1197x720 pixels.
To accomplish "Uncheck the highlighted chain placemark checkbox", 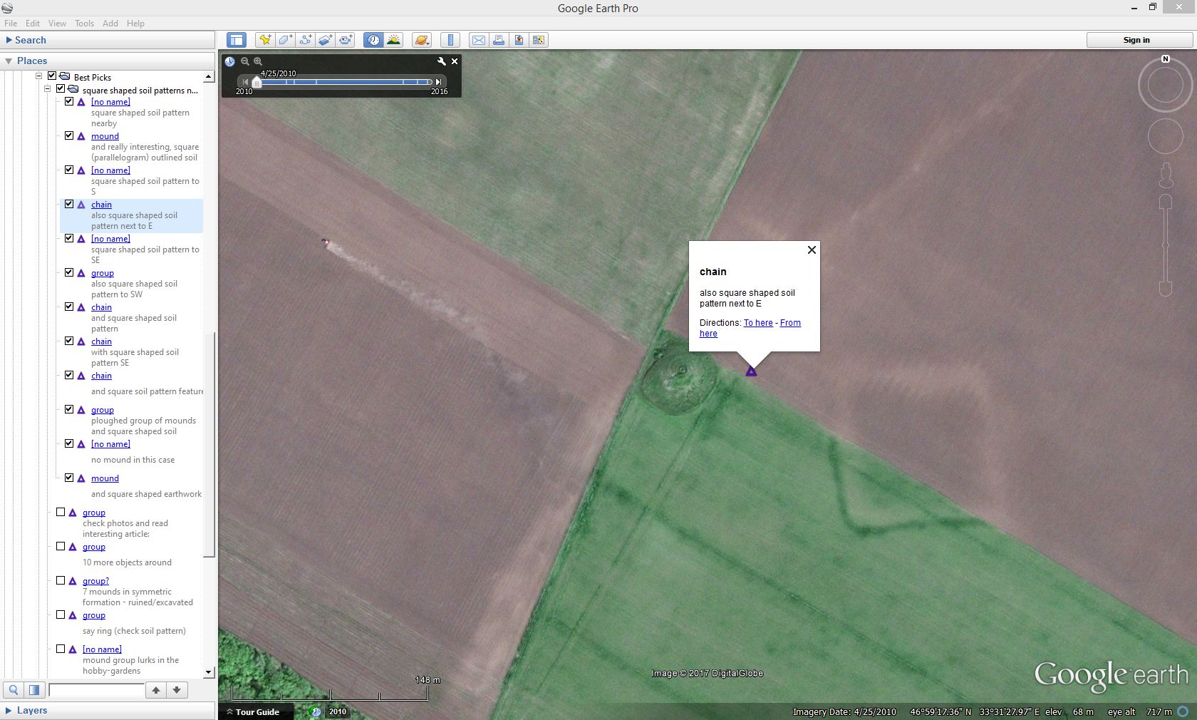I will tap(69, 204).
